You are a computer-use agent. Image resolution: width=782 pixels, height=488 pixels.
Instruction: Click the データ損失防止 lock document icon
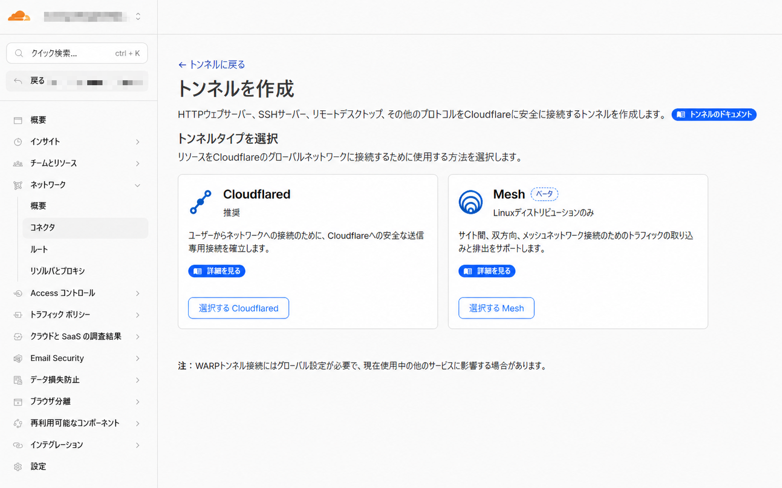pyautogui.click(x=18, y=380)
